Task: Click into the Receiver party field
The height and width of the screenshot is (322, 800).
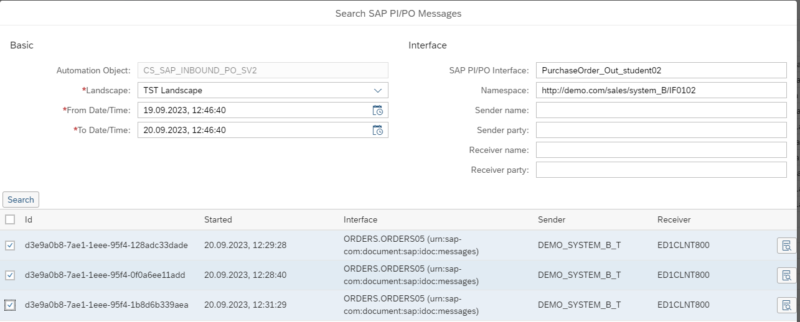Action: 661,170
